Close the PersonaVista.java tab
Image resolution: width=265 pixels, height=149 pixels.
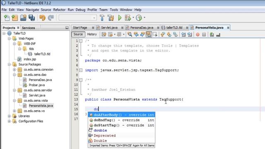[228, 28]
